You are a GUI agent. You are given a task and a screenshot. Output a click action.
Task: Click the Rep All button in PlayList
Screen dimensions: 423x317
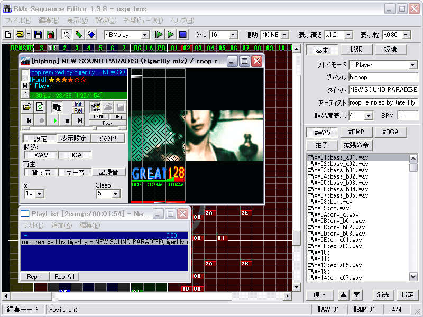[x=64, y=277]
